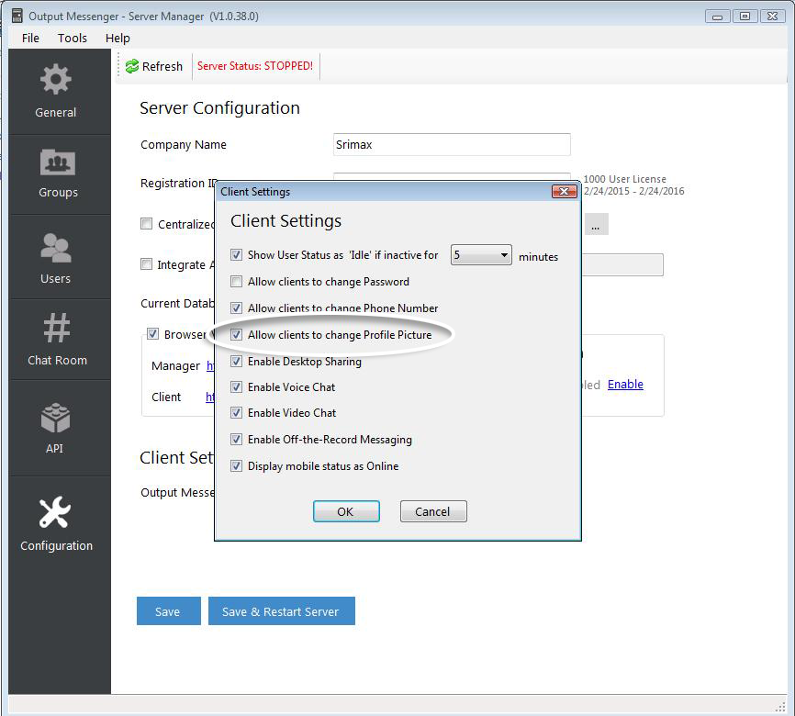Toggle the Browser checkbox in main window
The width and height of the screenshot is (795, 716).
pyautogui.click(x=152, y=333)
